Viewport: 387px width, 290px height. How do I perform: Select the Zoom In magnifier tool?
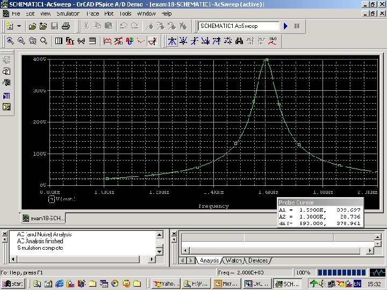[x=11, y=41]
